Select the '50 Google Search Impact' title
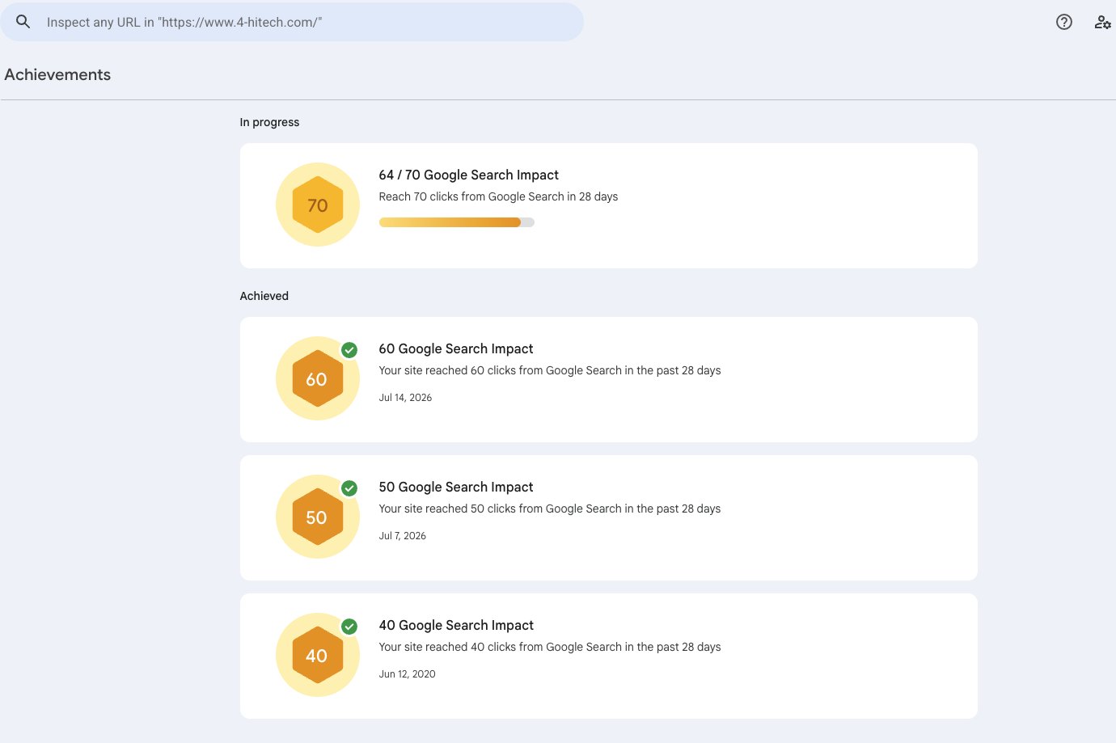 click(x=456, y=487)
